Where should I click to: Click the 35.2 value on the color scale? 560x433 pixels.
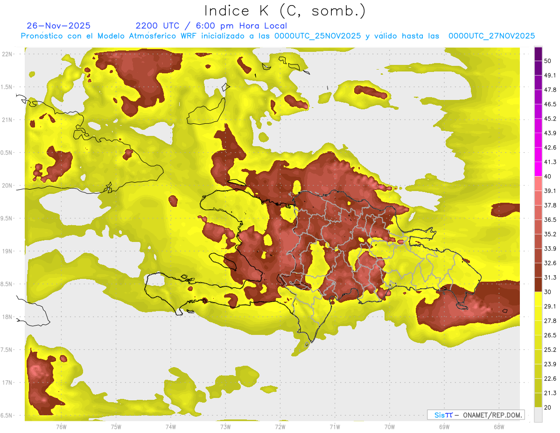point(550,234)
